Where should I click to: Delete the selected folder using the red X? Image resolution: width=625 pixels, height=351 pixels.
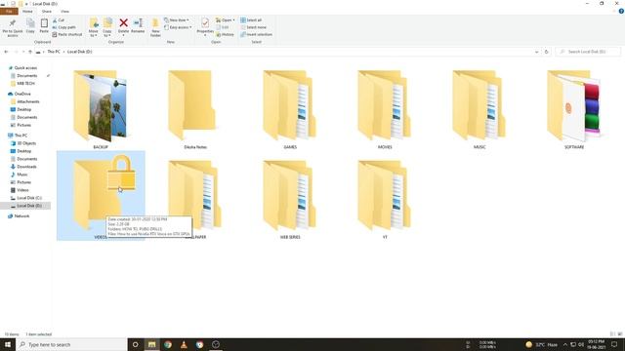pyautogui.click(x=124, y=26)
